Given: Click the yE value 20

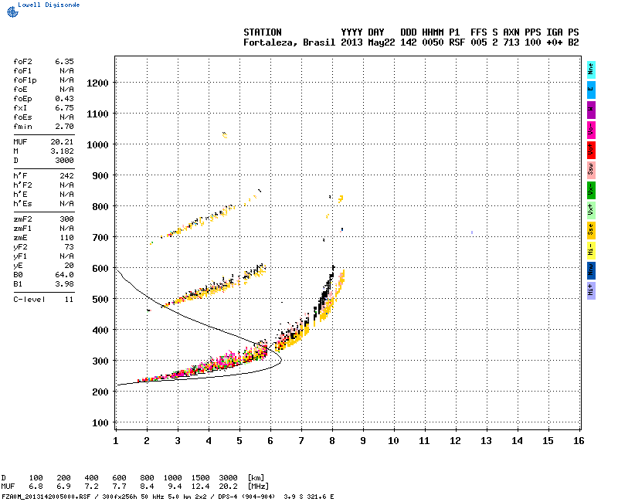Looking at the screenshot, I should pos(69,266).
